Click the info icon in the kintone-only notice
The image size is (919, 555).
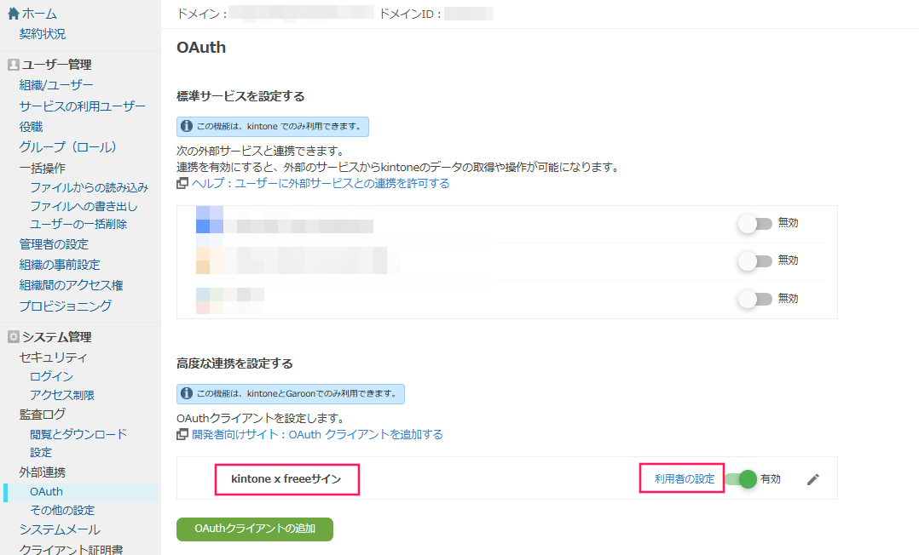[x=187, y=126]
